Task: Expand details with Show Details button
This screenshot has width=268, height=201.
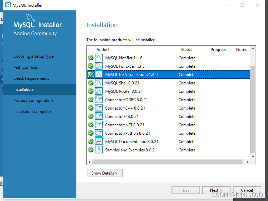Action: pyautogui.click(x=105, y=173)
